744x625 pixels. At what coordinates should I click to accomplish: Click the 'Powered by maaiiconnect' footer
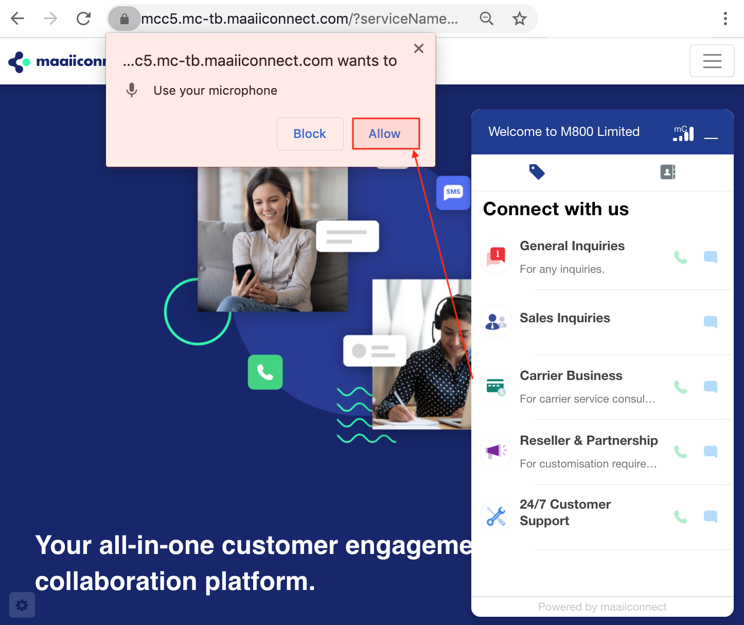click(603, 607)
